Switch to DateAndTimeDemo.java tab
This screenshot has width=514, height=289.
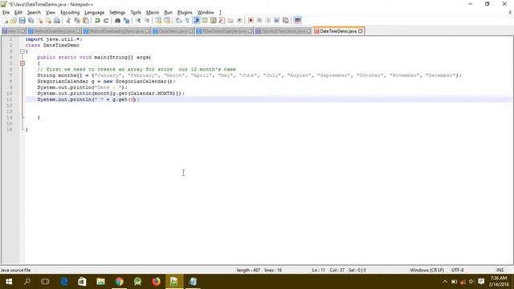[283, 31]
